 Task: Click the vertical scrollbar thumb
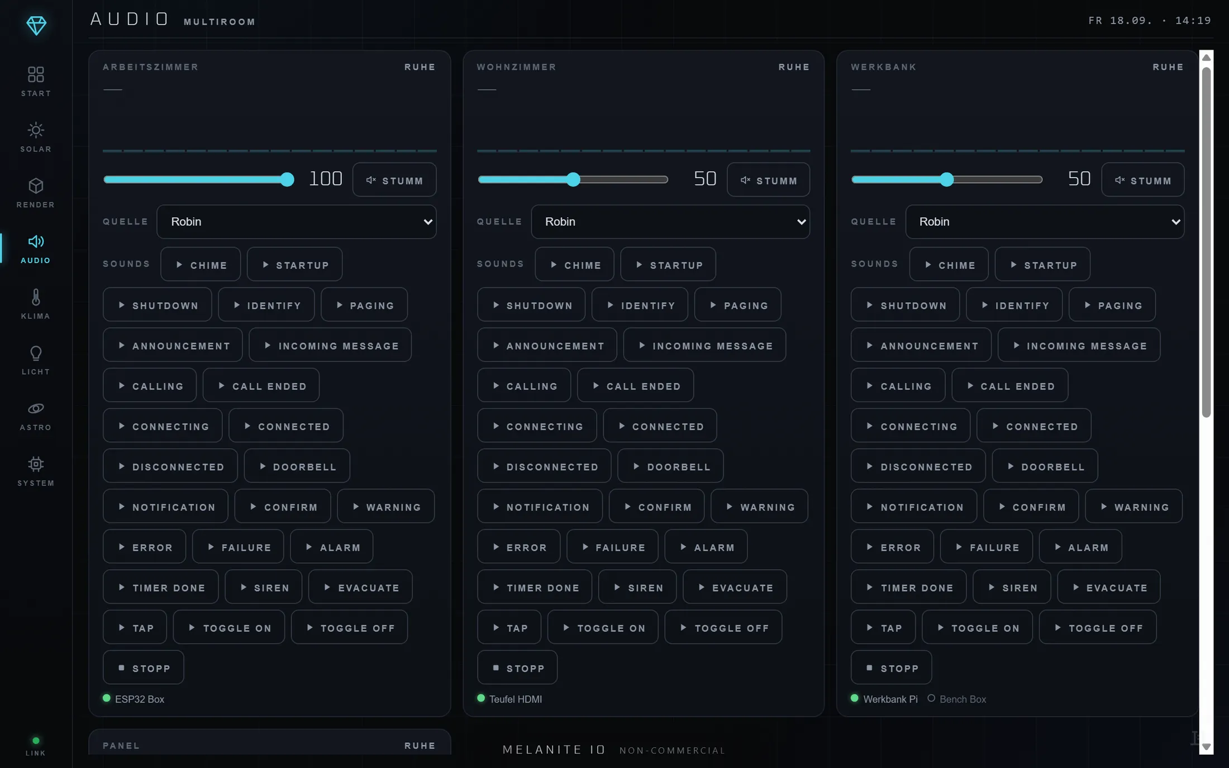click(x=1206, y=242)
